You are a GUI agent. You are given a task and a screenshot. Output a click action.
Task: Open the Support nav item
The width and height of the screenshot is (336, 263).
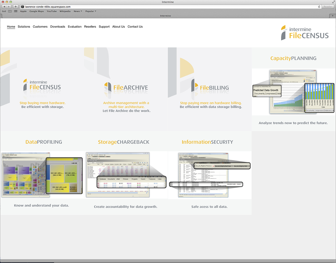coord(104,27)
